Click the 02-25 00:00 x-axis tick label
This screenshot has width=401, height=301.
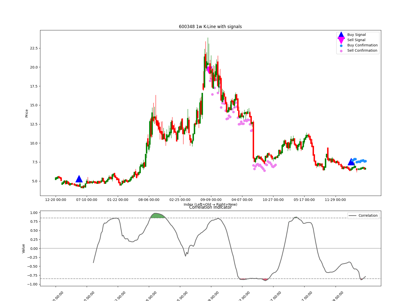click(x=180, y=200)
